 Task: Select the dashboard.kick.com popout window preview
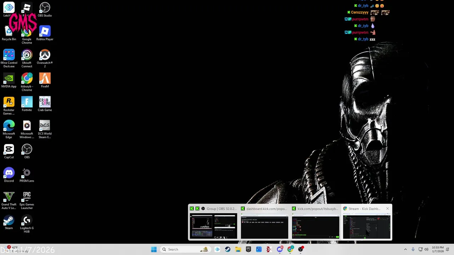coord(264,222)
